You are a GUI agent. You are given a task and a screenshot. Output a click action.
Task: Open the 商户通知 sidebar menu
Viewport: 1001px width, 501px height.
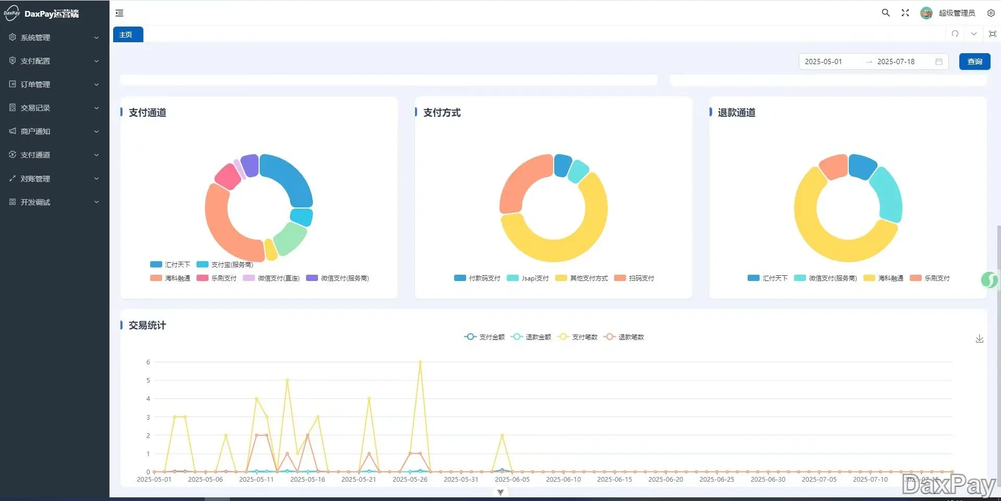(55, 131)
